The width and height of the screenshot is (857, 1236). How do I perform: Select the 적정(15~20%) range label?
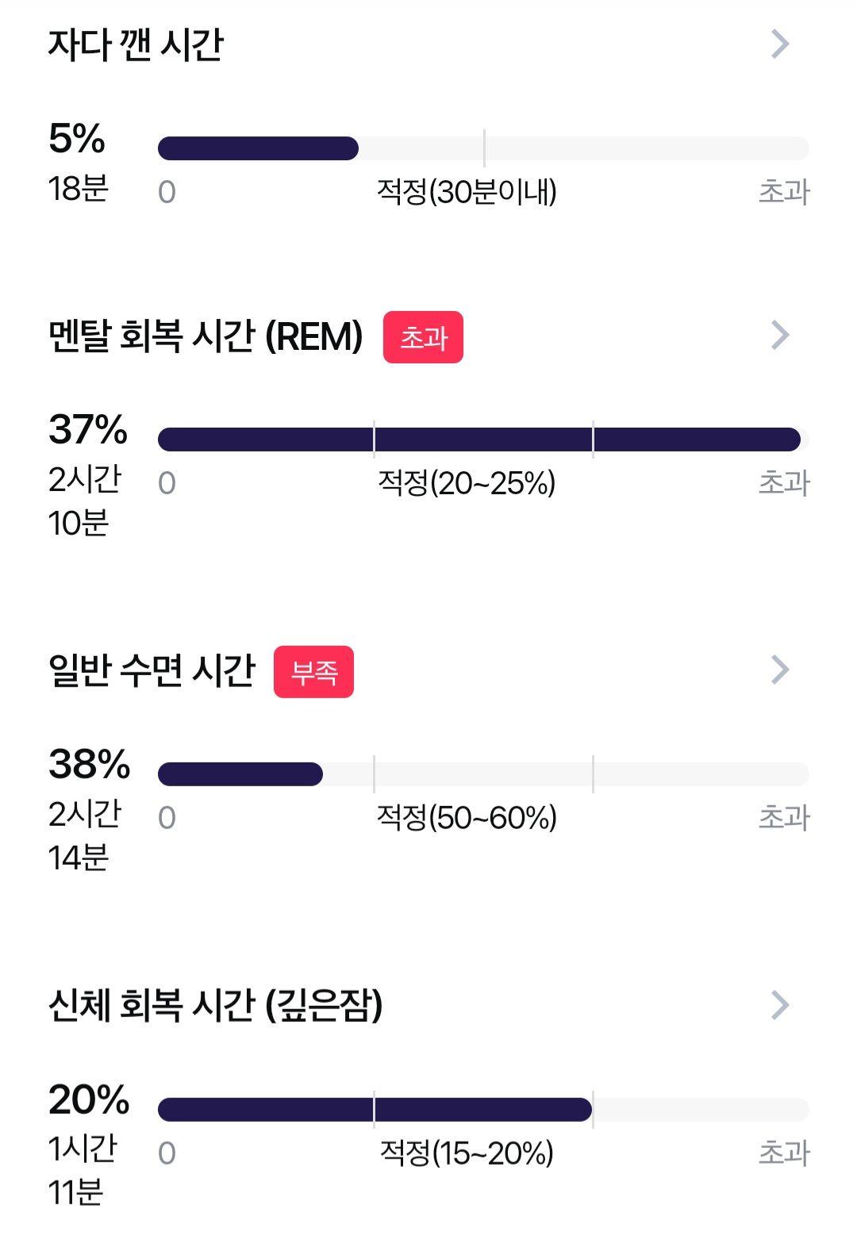coord(467,1153)
